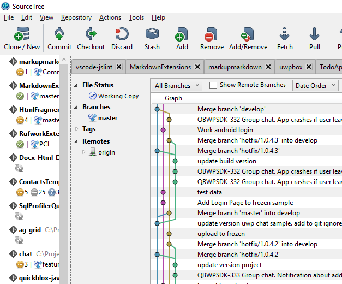Collapse the Remotes section
342x284 pixels.
76,141
